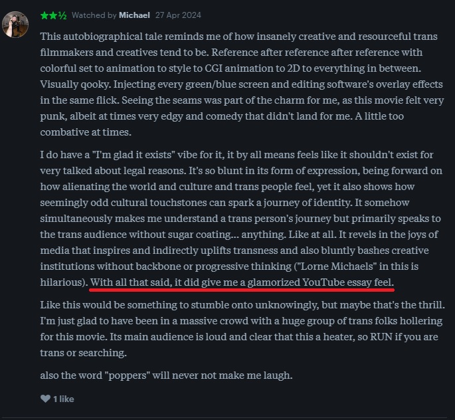Click the phrase Visually qooky in the review

[x=75, y=84]
